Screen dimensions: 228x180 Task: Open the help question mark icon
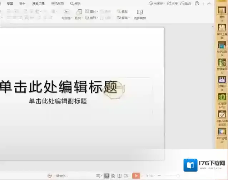click(x=197, y=4)
